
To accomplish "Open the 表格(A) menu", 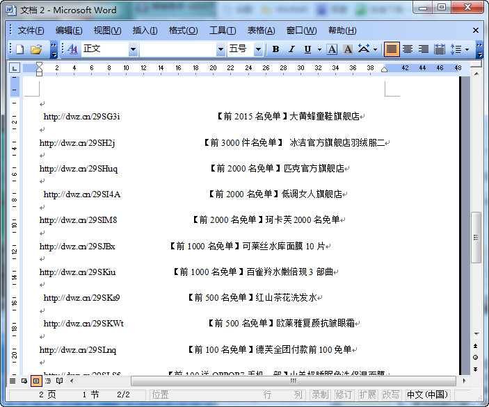I will (261, 31).
